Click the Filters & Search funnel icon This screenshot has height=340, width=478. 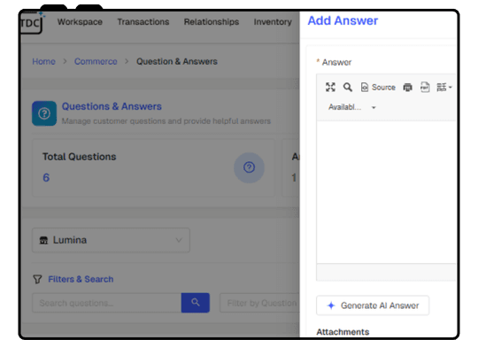coord(37,279)
